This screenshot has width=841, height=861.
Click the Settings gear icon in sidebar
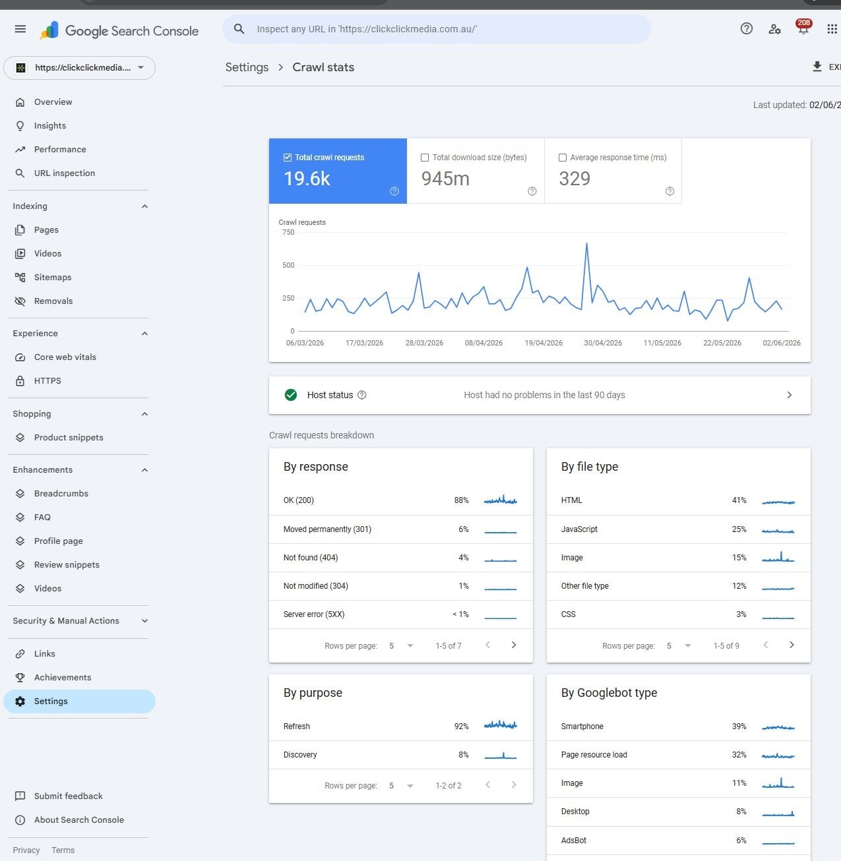[x=20, y=701]
